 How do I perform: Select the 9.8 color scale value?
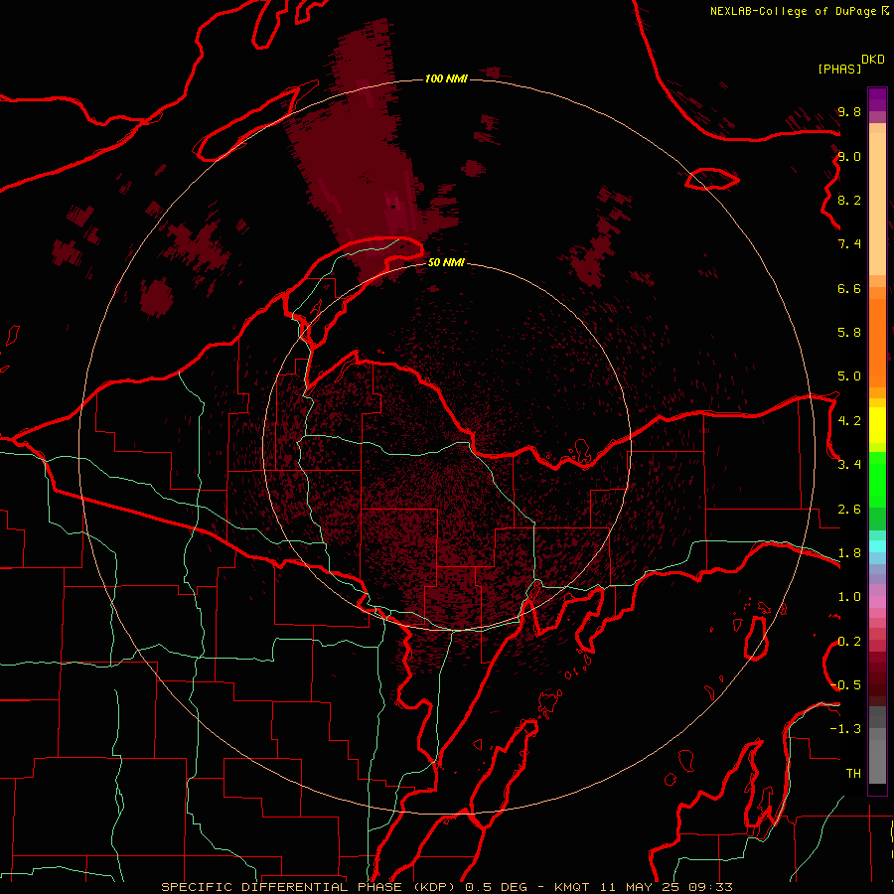[849, 111]
